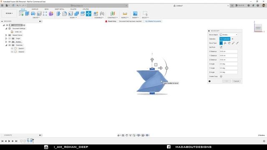Open the Create menu dropdown

point(36,17)
